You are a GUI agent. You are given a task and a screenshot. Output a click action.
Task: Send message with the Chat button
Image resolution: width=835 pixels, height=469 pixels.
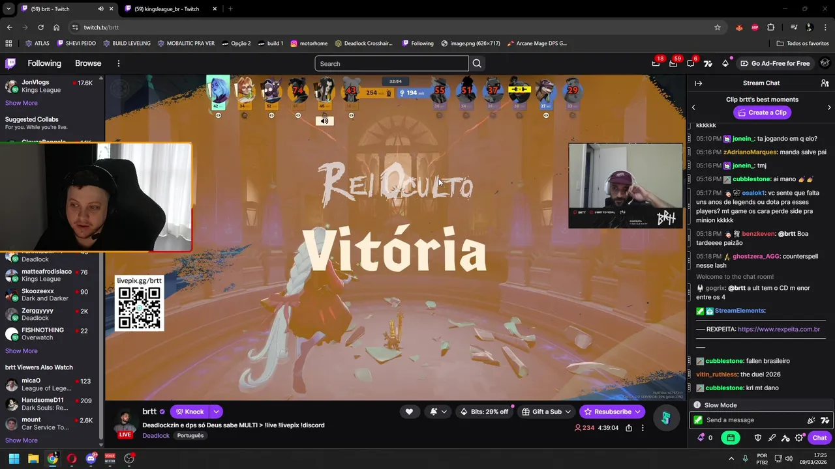tap(819, 438)
